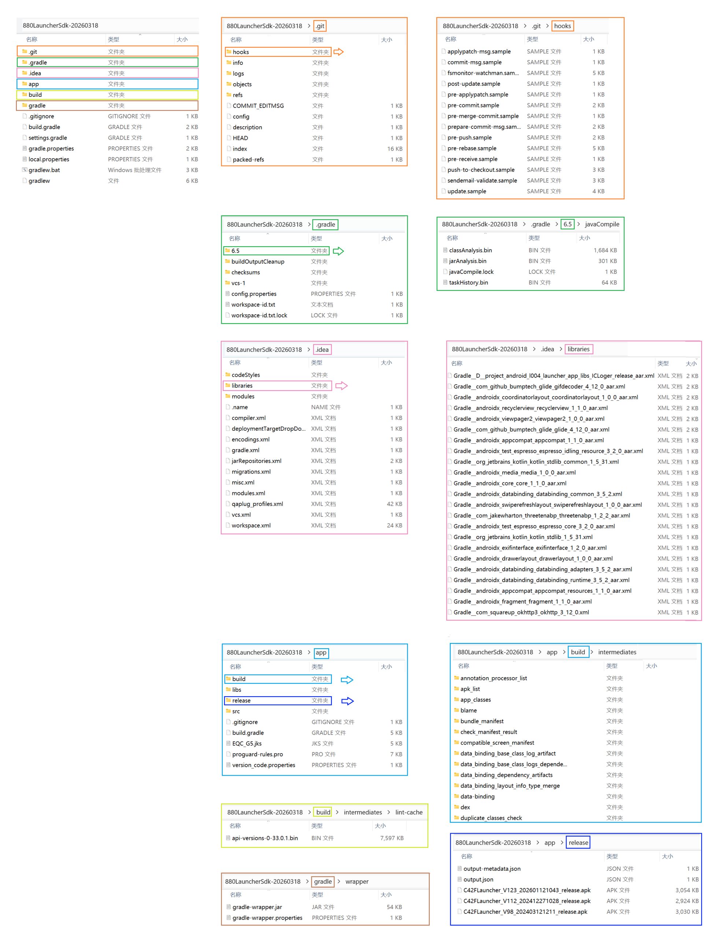This screenshot has width=718, height=938.
Task: Click the intermediates breadcrumb in app build path
Action: pos(617,652)
